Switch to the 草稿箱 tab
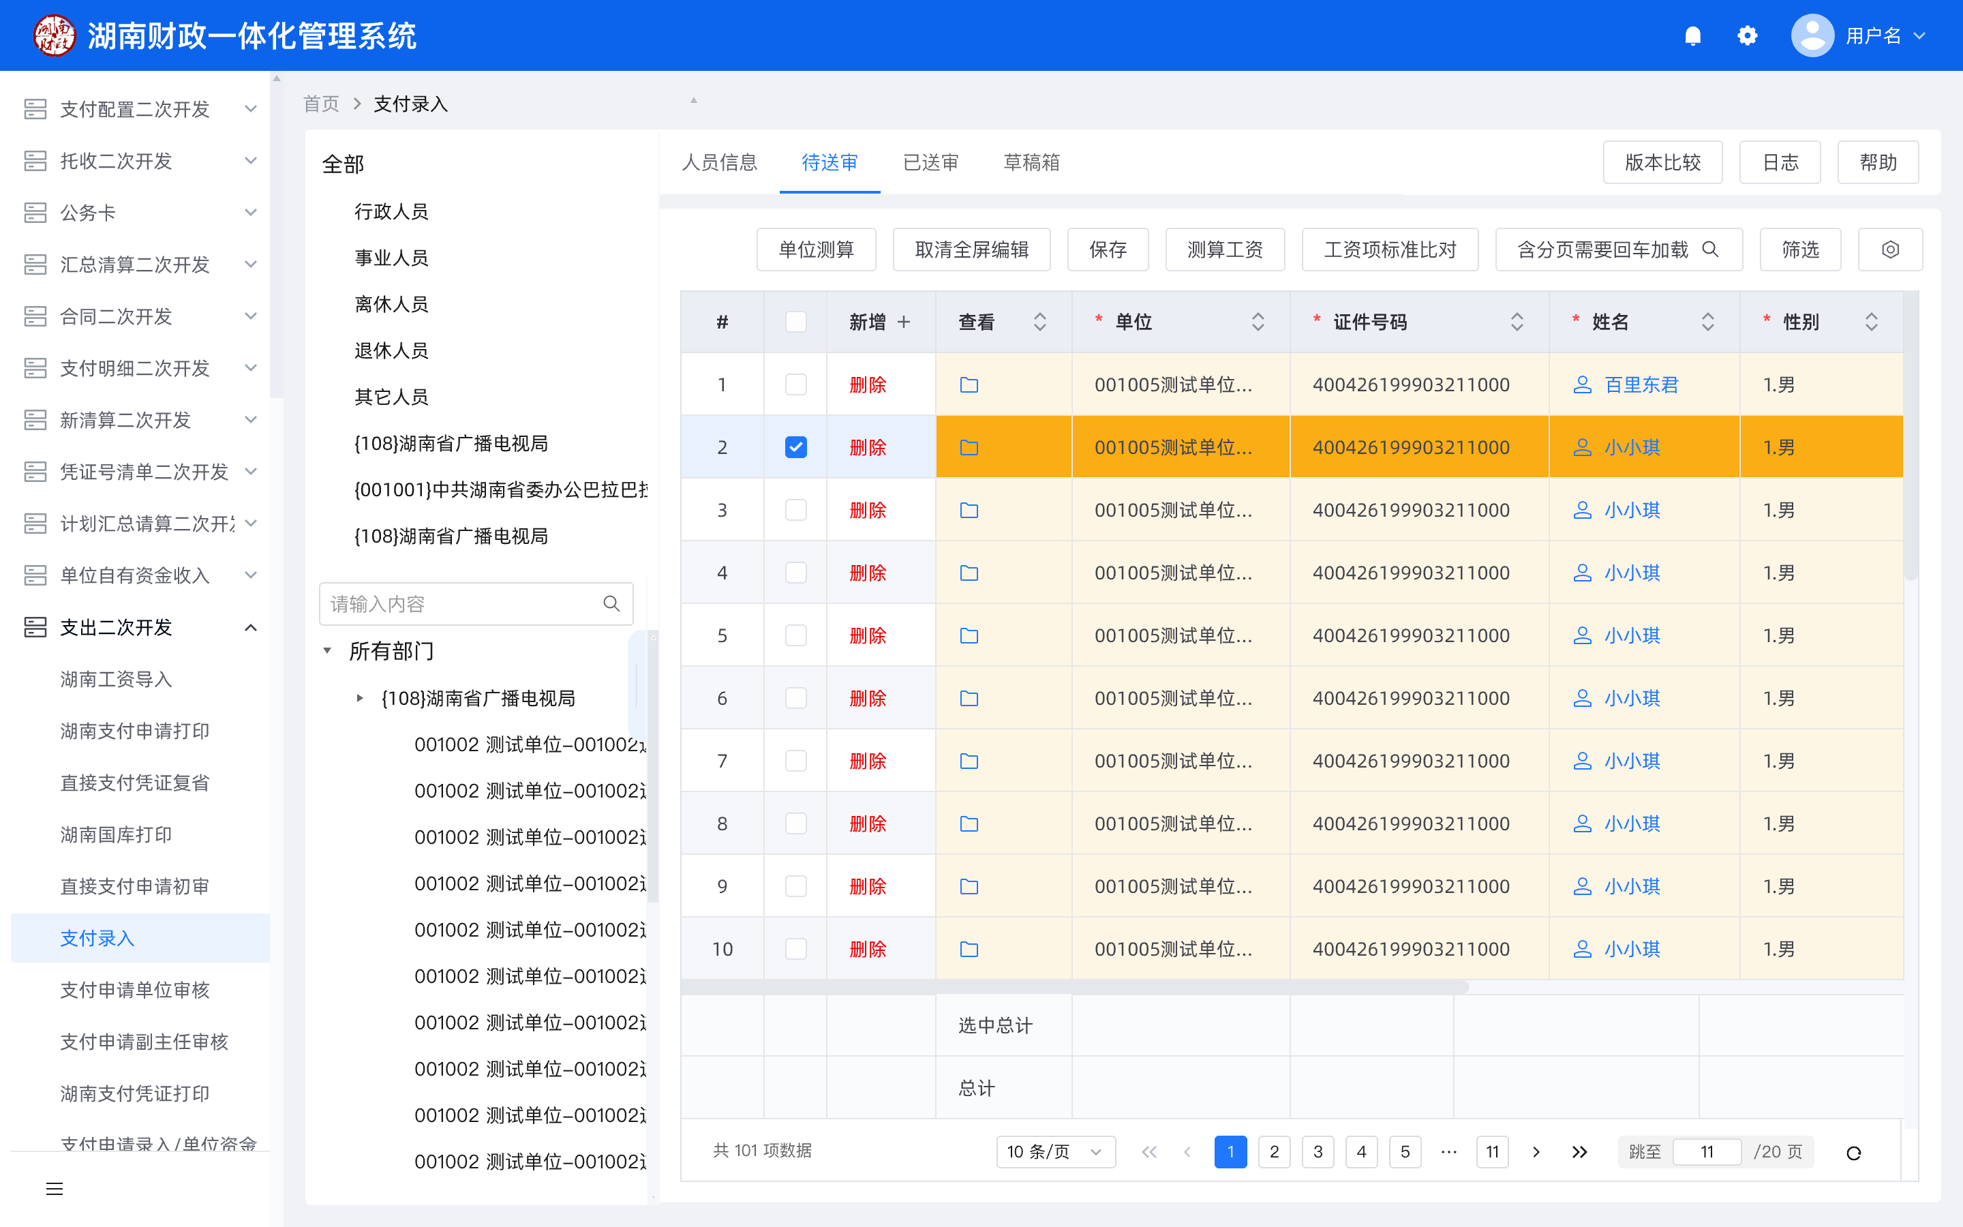 pos(1031,162)
